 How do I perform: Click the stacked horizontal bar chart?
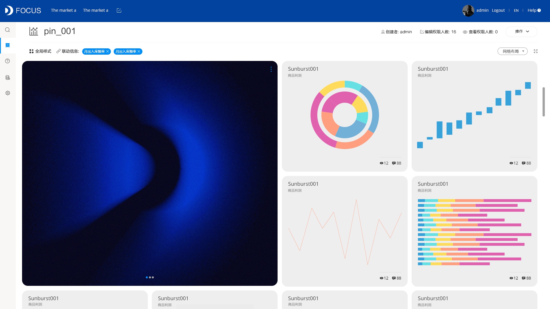point(474,232)
